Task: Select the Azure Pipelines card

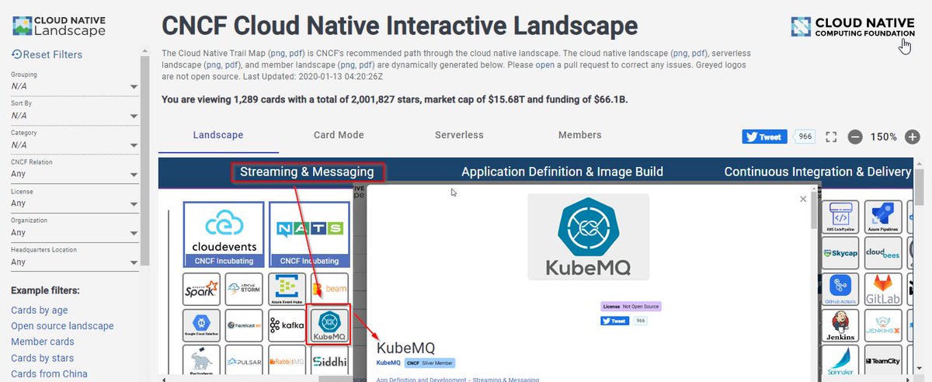Action: coord(885,218)
